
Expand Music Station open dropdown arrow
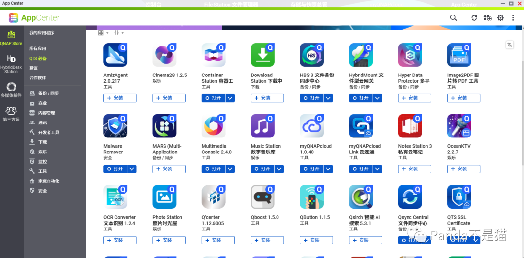pyautogui.click(x=279, y=169)
